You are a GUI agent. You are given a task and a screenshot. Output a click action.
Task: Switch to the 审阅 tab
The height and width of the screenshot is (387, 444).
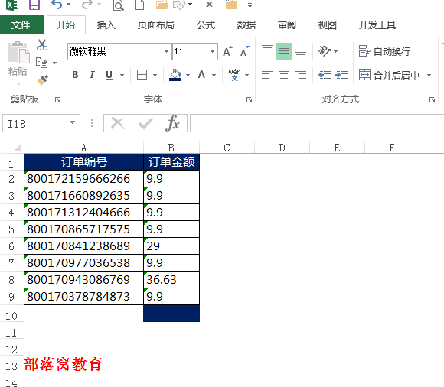click(x=287, y=25)
